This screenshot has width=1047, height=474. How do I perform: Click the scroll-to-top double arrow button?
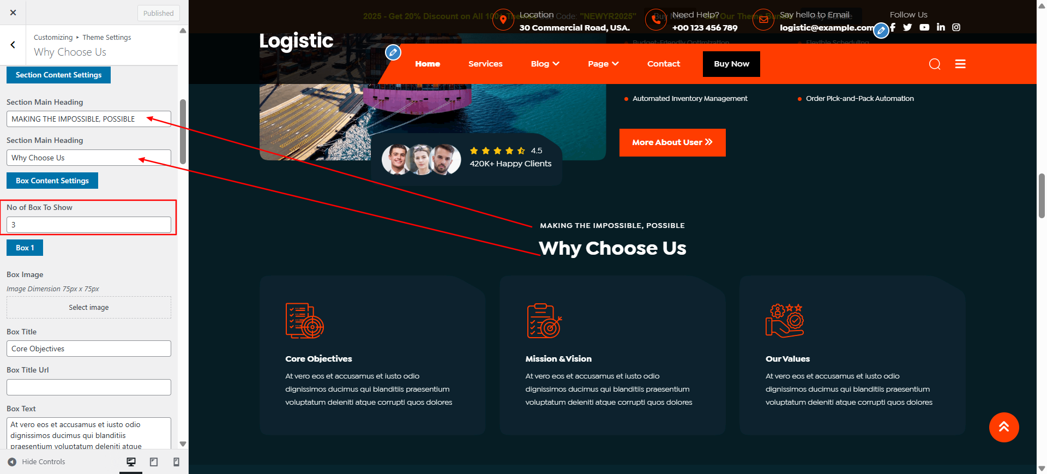point(1004,427)
